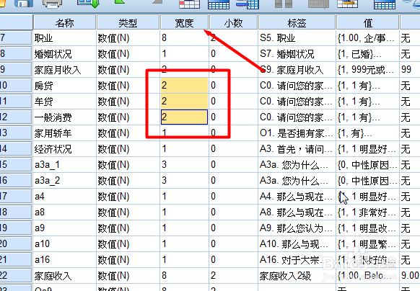Image resolution: width=420 pixels, height=291 pixels.
Task: Click the value cell {1, 有}… for 家用轿车
Action: tap(367, 133)
